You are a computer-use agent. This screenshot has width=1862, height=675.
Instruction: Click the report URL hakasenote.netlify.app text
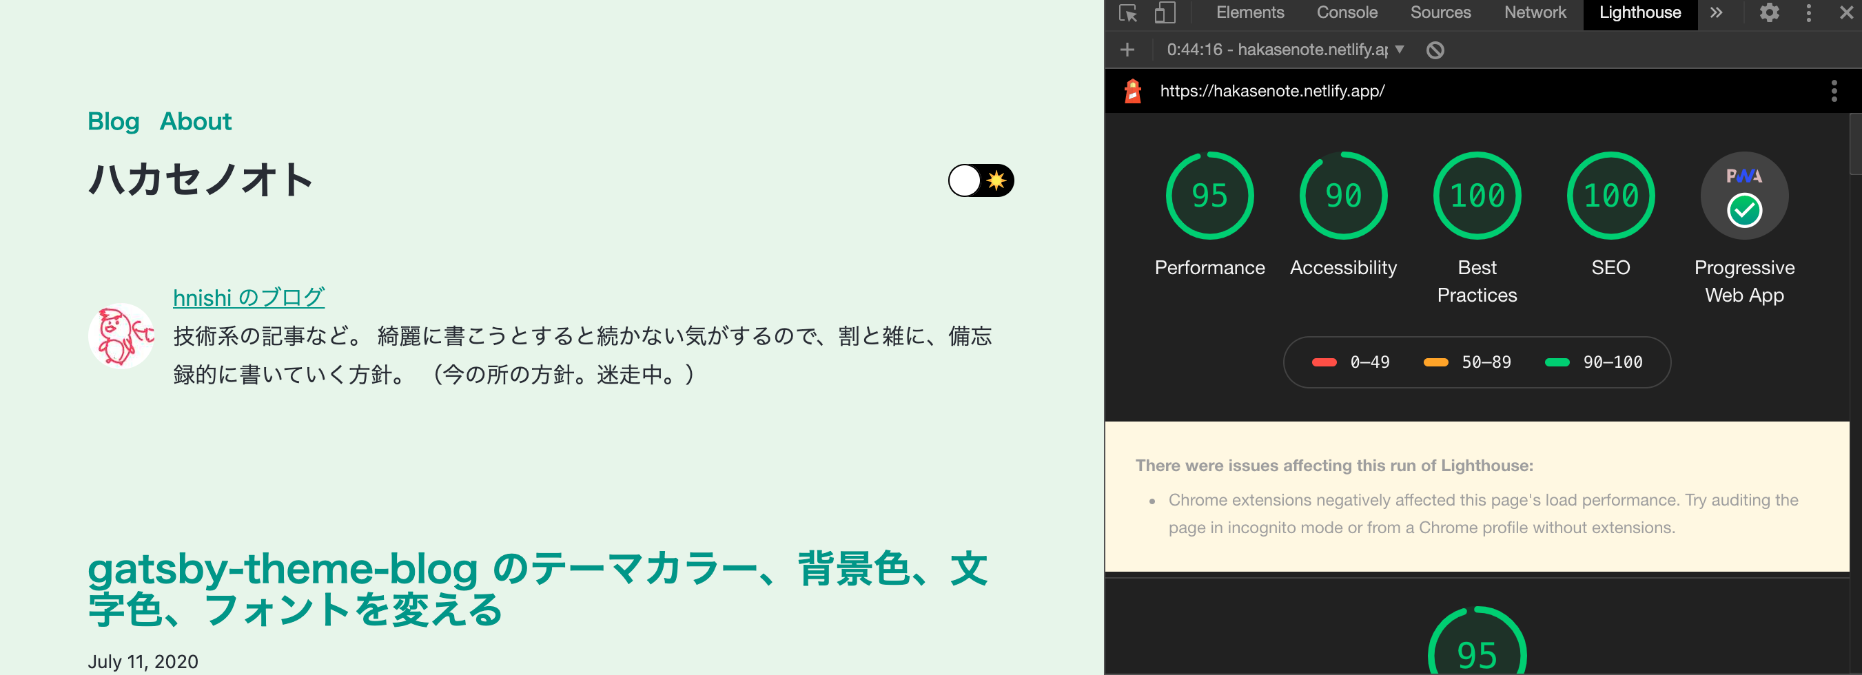1272,91
